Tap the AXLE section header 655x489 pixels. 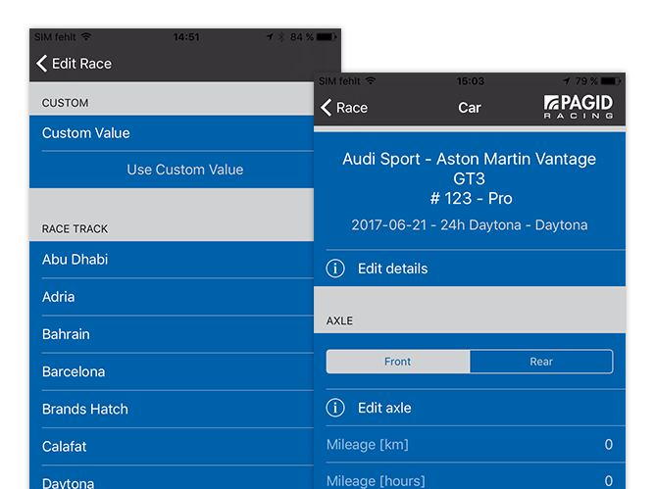(x=339, y=320)
